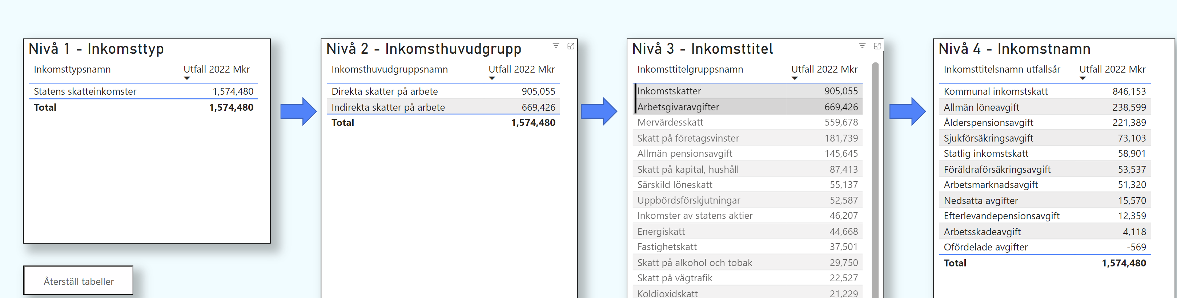
Task: Select the Mervärdesskatt row in Nivå 3
Action: pos(670,122)
